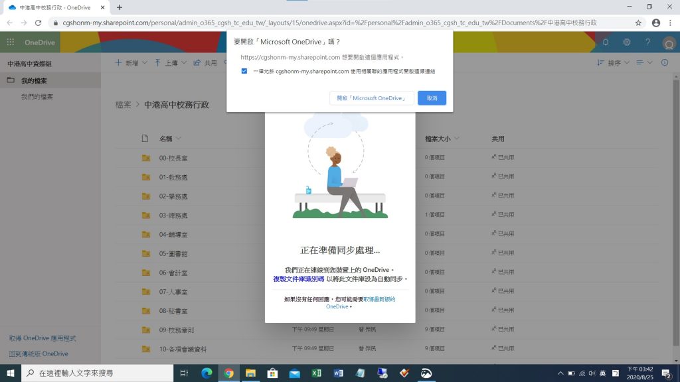This screenshot has height=382, width=680.
Task: Click the taskbar clock showing 下午 03:42
Action: point(639,373)
